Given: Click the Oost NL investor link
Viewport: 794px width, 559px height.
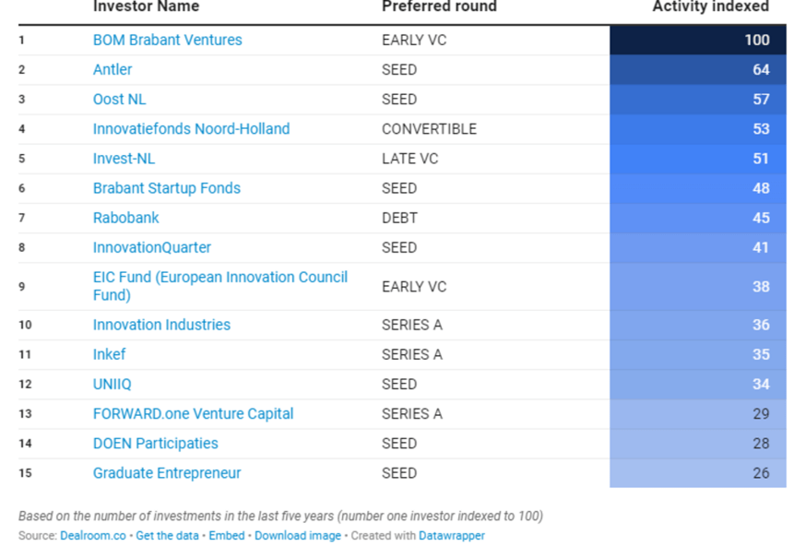Looking at the screenshot, I should pos(119,100).
